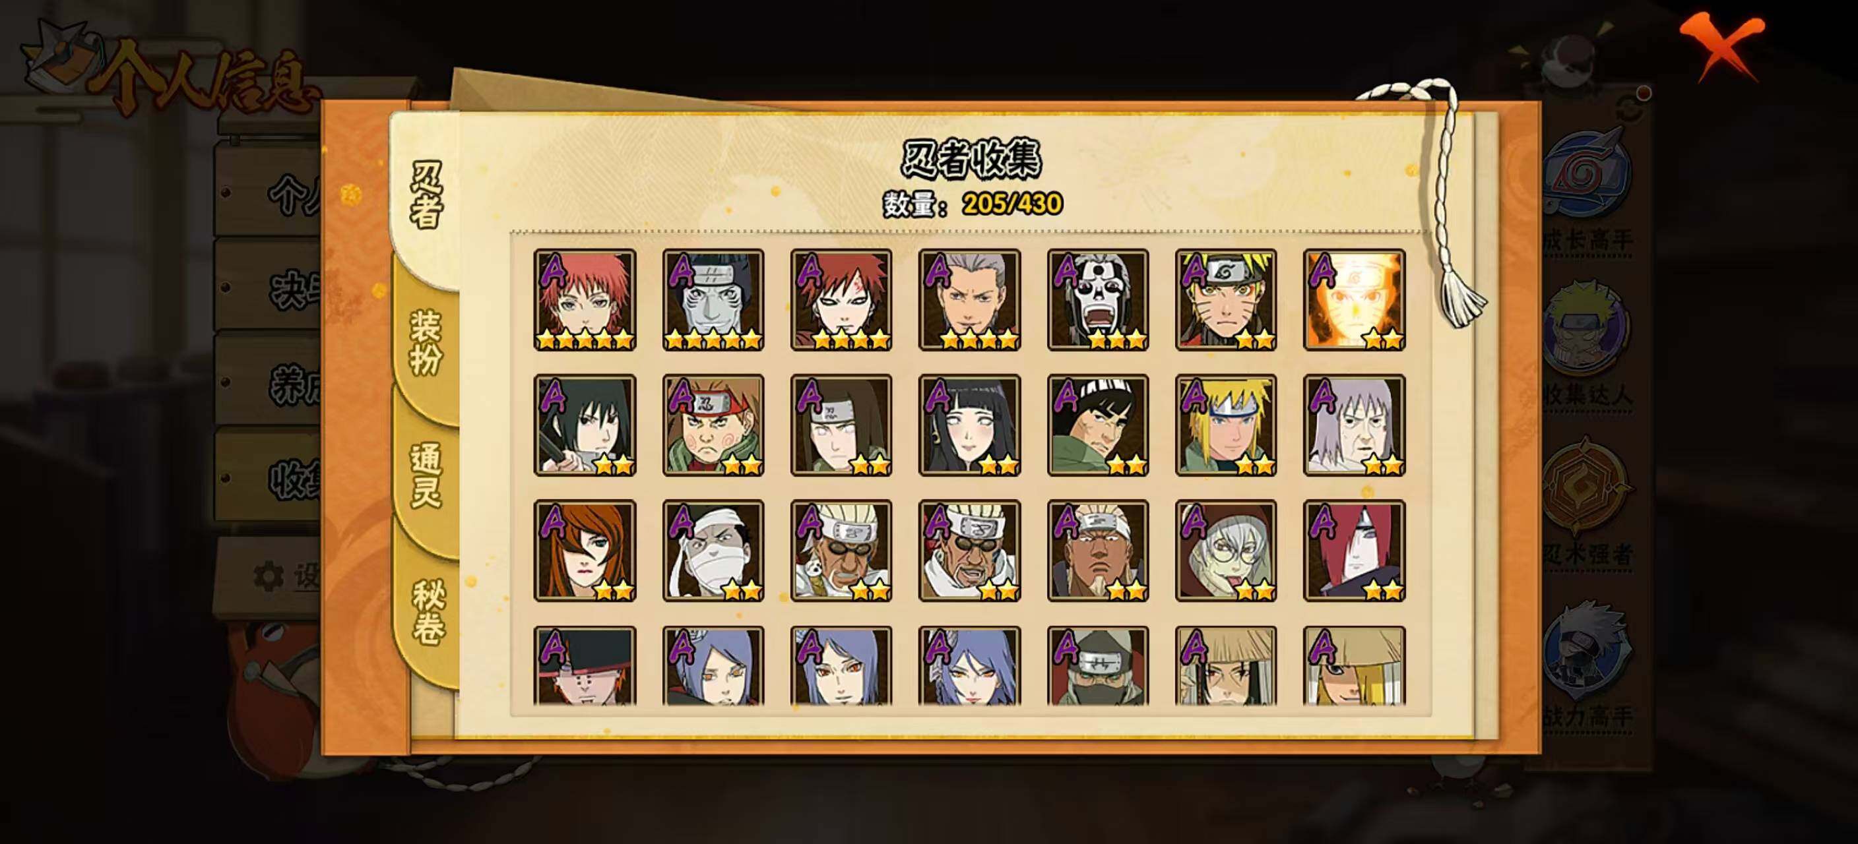Close the ninja collection panel with the orange X
Image resolution: width=1858 pixels, height=844 pixels.
[x=1722, y=45]
